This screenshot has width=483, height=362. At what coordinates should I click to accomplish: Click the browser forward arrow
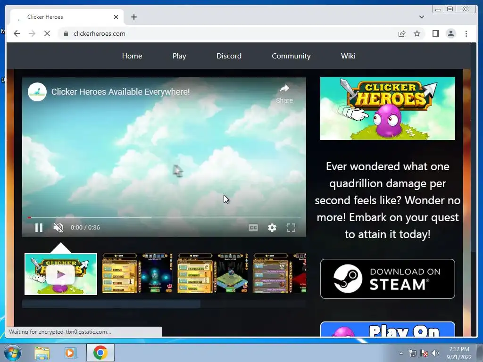tap(32, 33)
